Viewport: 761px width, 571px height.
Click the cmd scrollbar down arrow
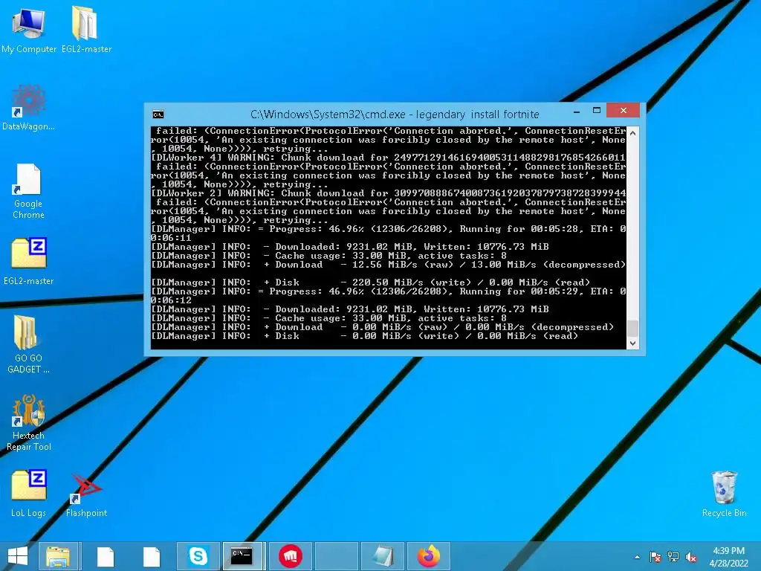coord(632,343)
